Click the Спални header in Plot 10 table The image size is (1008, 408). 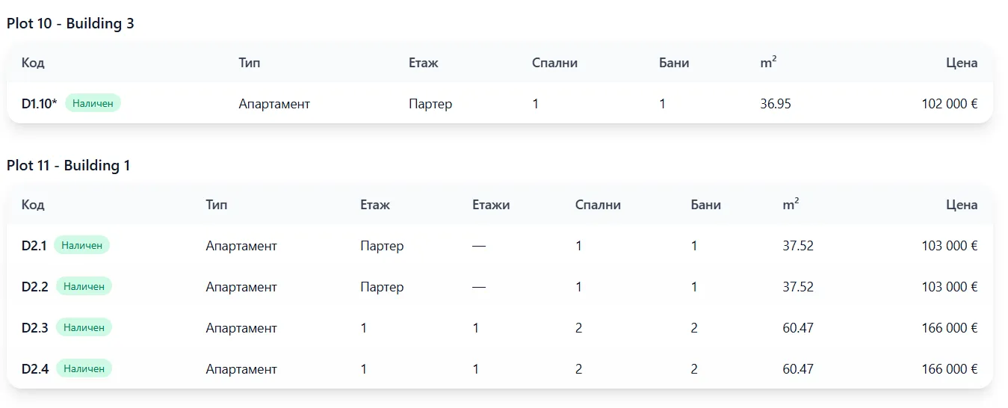554,63
